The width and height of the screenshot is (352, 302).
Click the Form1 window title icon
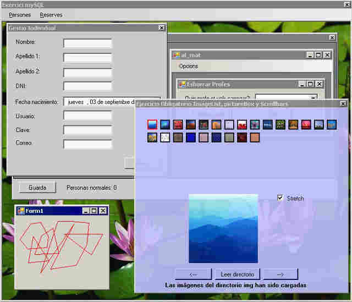[x=21, y=211]
